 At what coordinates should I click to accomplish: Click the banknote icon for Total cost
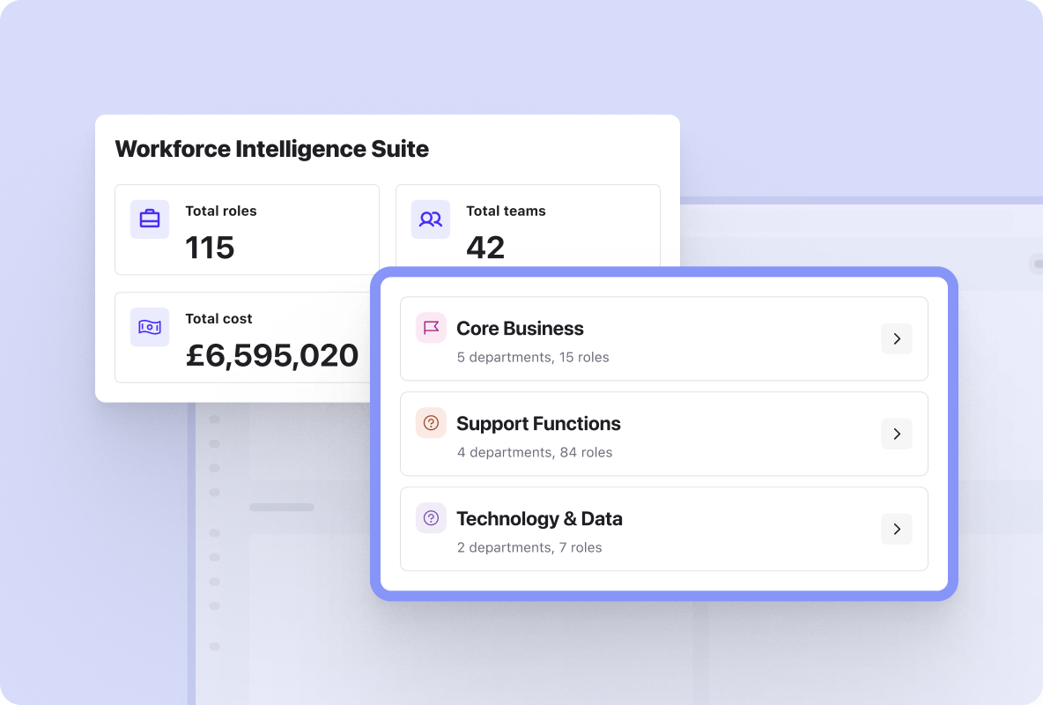[x=150, y=327]
